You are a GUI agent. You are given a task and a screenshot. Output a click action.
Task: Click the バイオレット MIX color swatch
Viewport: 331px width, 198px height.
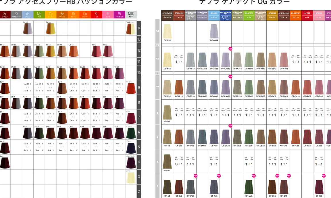[131, 163]
